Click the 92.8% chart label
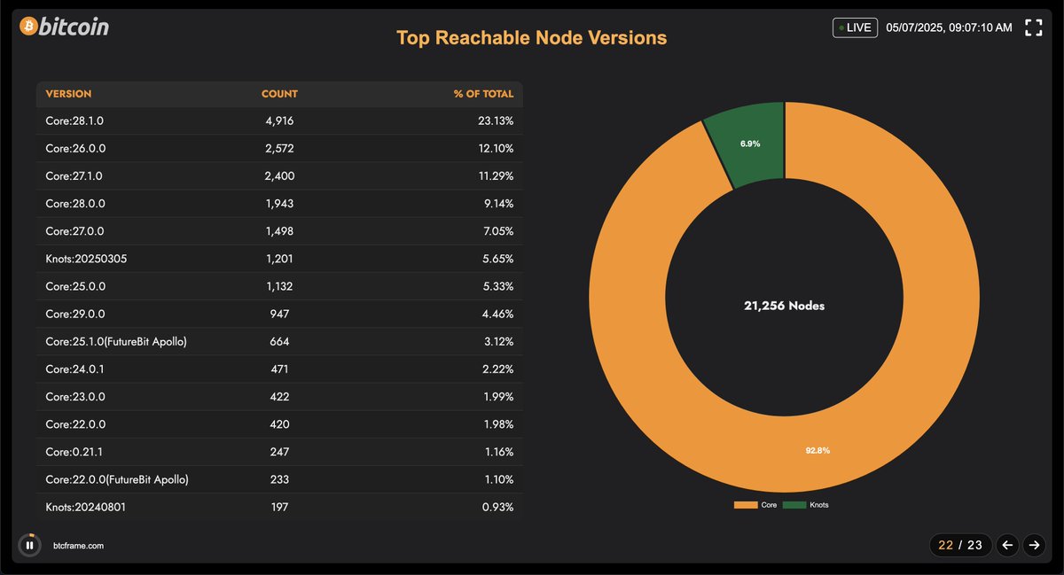The image size is (1064, 575). 818,450
